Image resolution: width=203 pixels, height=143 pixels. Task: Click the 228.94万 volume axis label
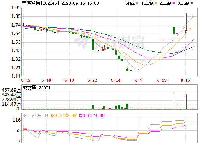[x=11, y=100]
